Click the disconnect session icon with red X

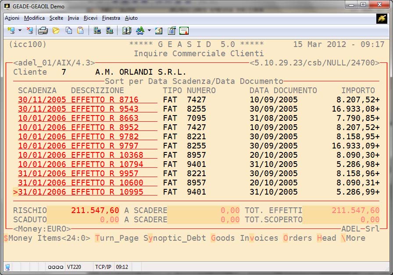pyautogui.click(x=29, y=31)
